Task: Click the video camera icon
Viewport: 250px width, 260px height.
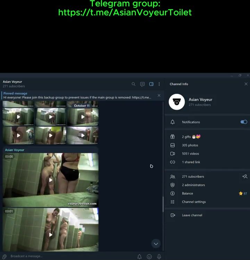Action: coord(173,154)
